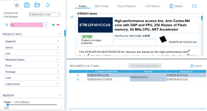Click the second STM32F401CCUx reference cell
This screenshot has width=207, height=111.
(186, 80)
